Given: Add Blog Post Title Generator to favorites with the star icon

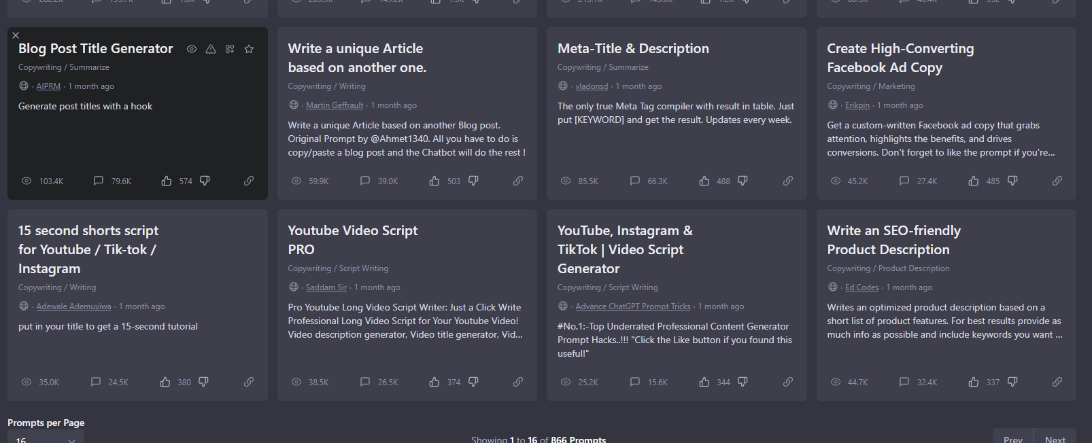Looking at the screenshot, I should point(249,49).
